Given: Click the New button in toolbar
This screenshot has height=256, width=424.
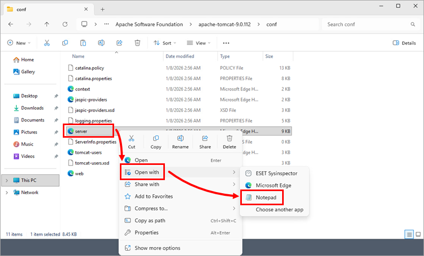Looking at the screenshot, I should click(x=19, y=43).
